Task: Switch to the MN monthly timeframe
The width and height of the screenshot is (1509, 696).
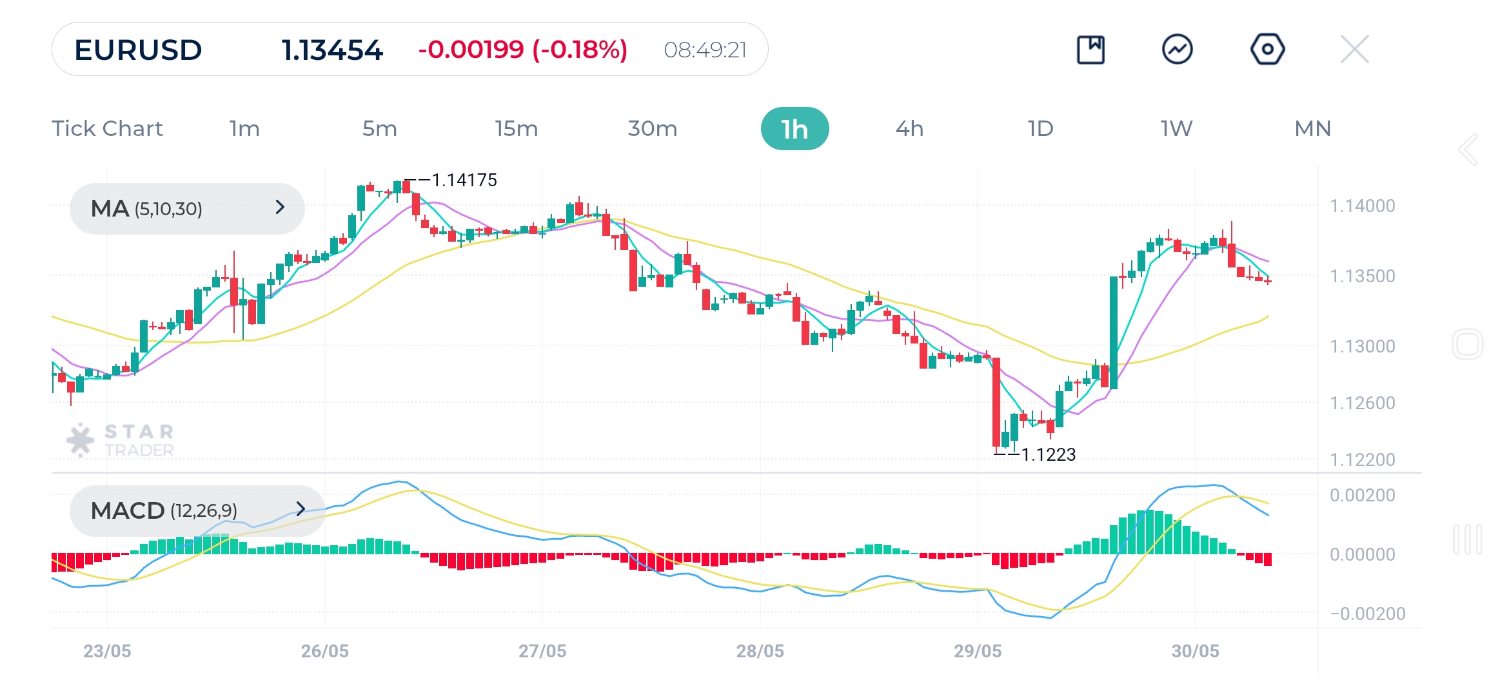Action: pyautogui.click(x=1312, y=129)
